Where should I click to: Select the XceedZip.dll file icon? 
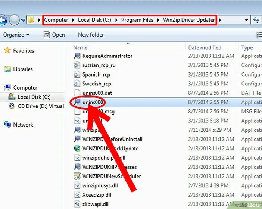pyautogui.click(x=77, y=195)
